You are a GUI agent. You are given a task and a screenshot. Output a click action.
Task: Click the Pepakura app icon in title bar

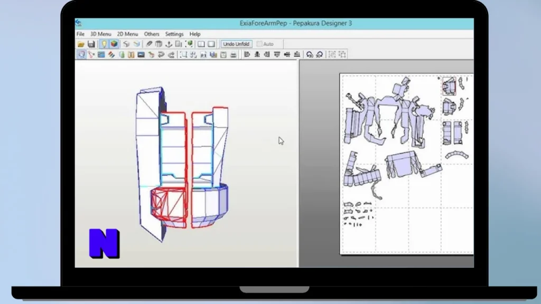coord(79,23)
